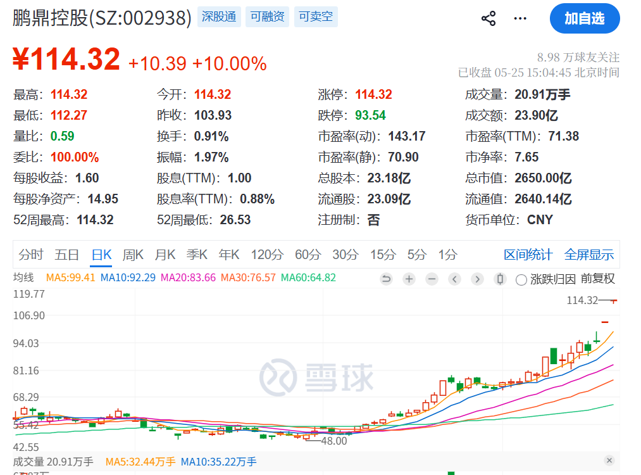Click the MA30:76.57 indicator
This screenshot has height=475, width=641.
click(248, 277)
